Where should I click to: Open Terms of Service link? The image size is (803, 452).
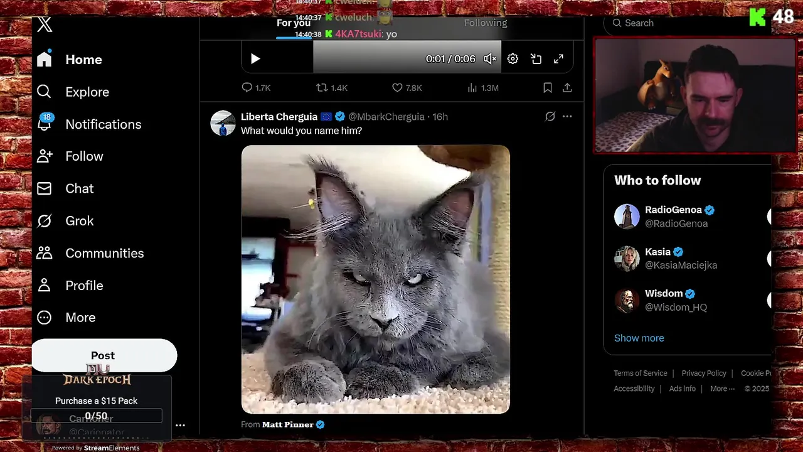[641, 373]
